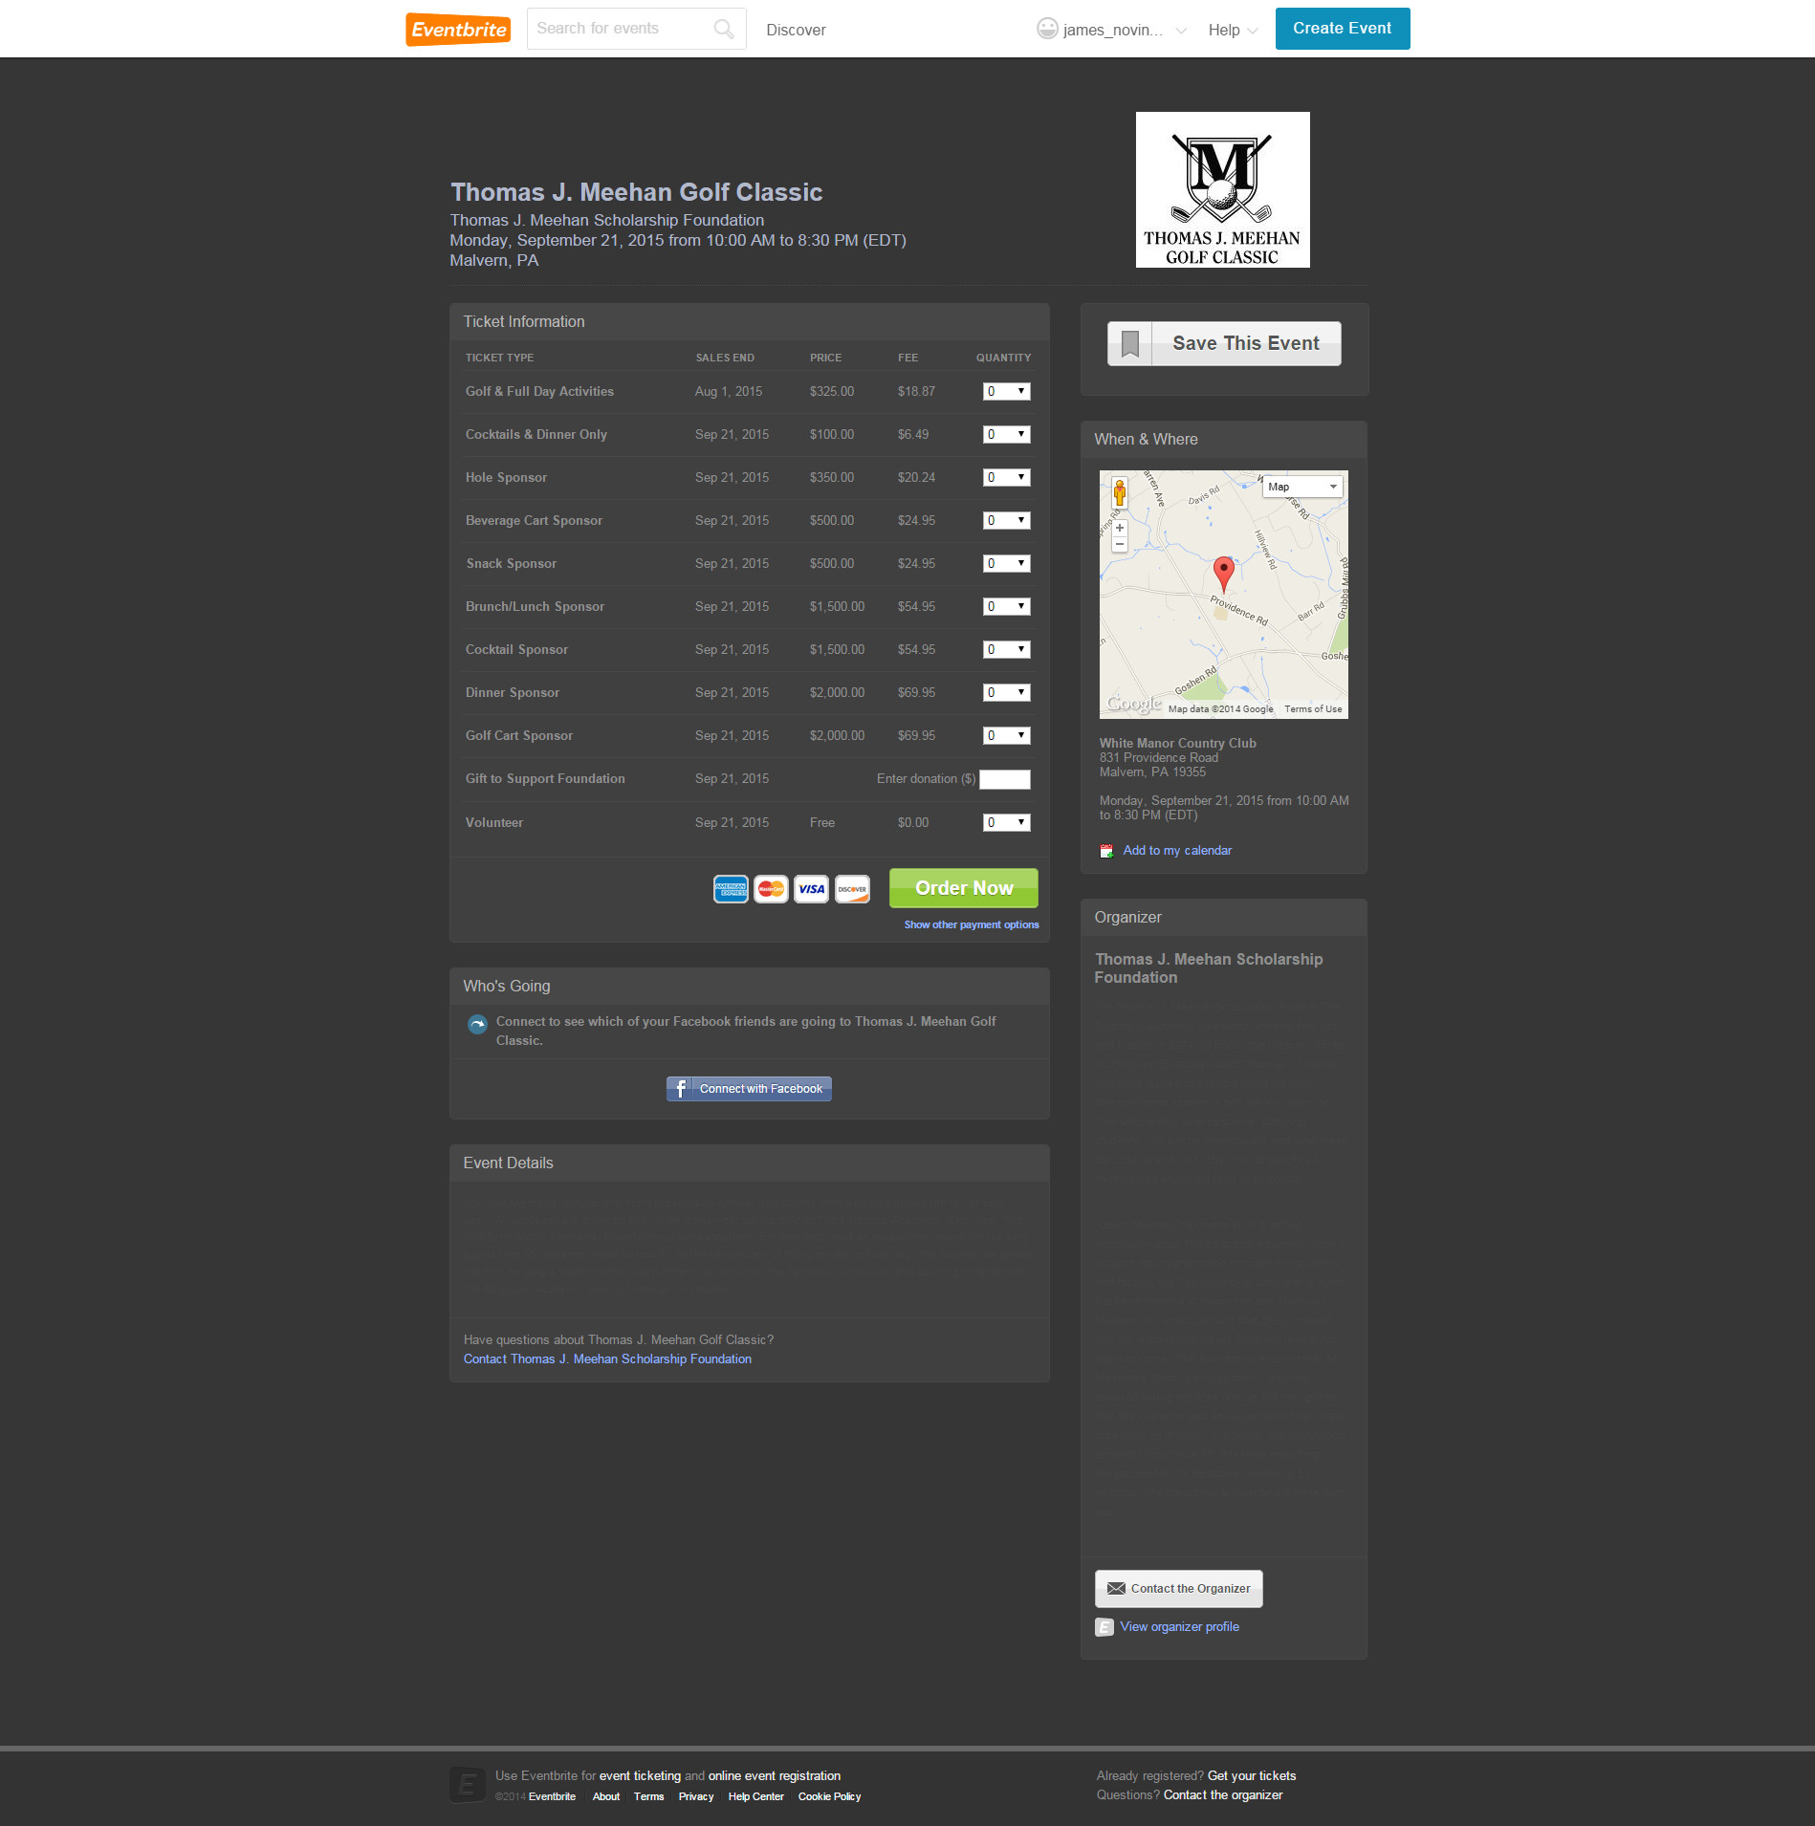The height and width of the screenshot is (1826, 1815).
Task: Open quantity dropdown for Snack Sponsor
Action: pos(1006,563)
